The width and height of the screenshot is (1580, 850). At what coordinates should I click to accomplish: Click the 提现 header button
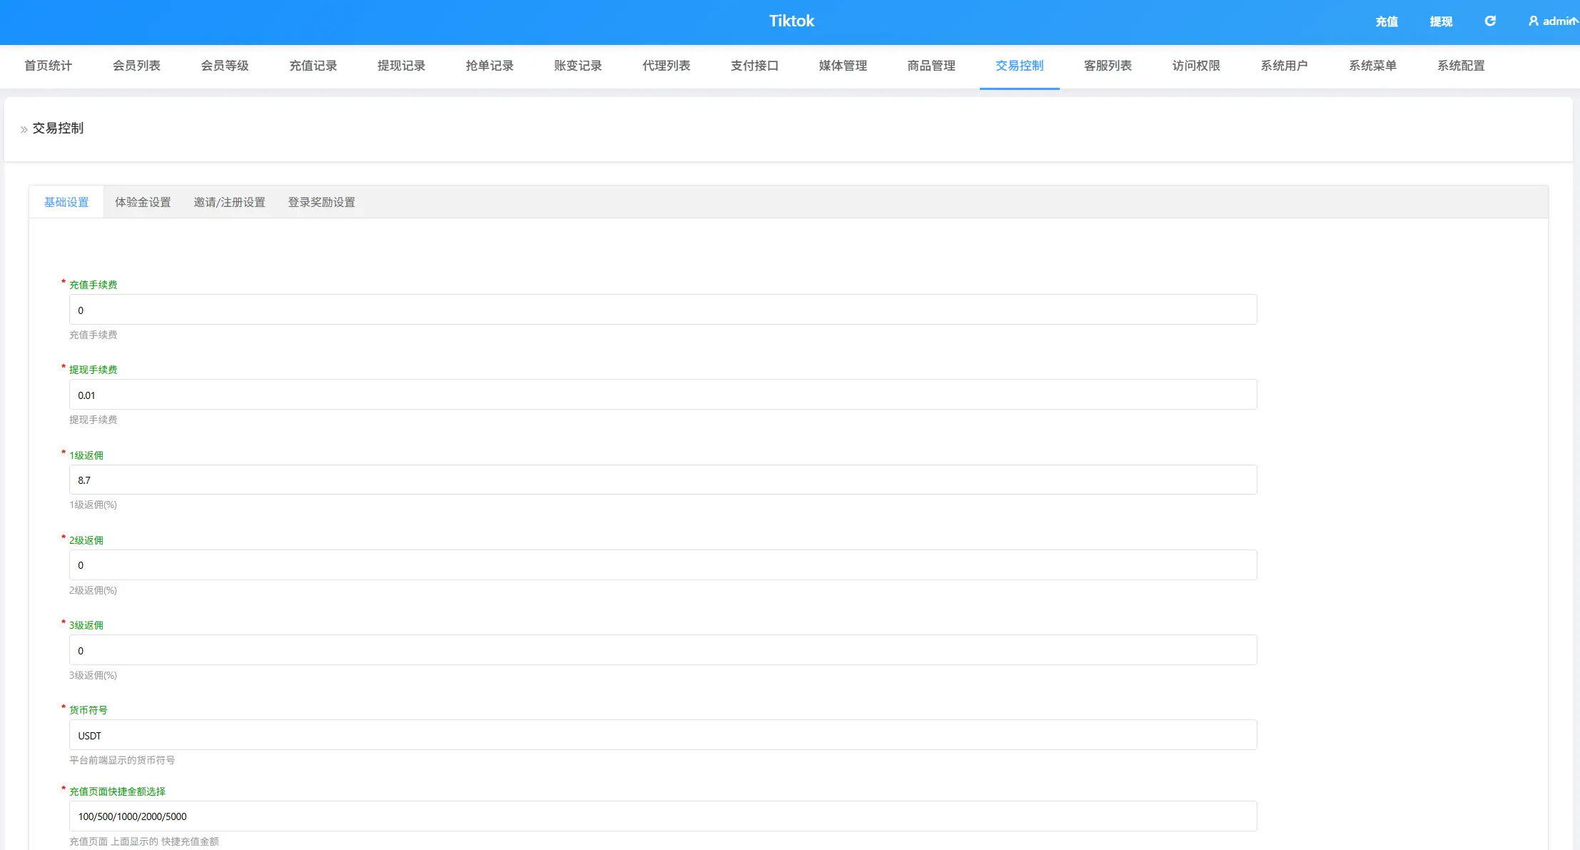pos(1441,21)
